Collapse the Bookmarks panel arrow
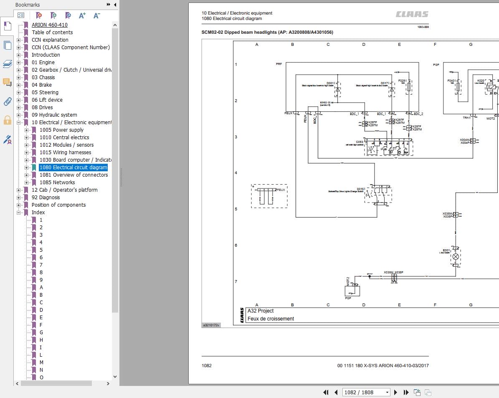The image size is (499, 398). 115,5
